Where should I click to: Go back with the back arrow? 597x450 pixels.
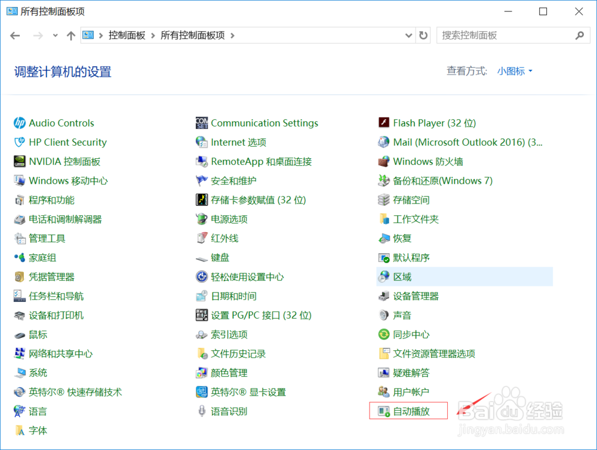coord(16,35)
